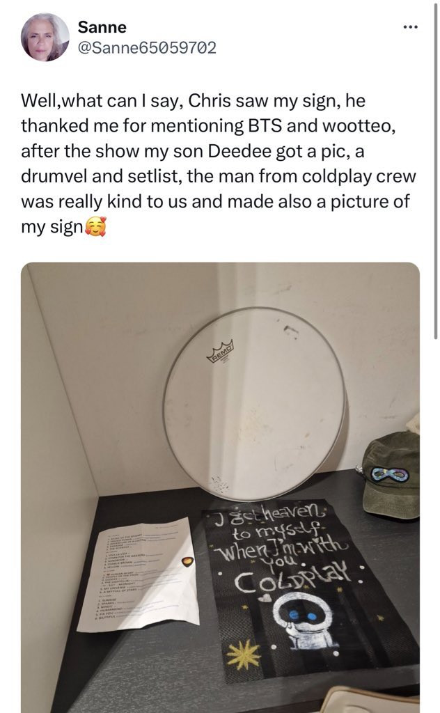The image size is (440, 713).
Task: Click the page scrollbar on the right
Action: point(437,169)
